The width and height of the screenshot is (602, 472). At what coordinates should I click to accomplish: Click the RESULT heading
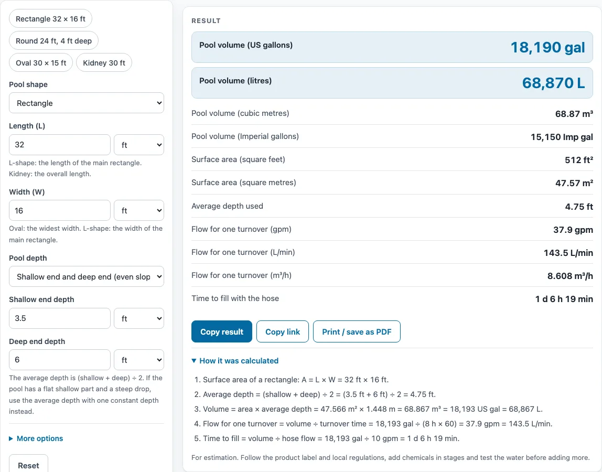[x=206, y=21]
